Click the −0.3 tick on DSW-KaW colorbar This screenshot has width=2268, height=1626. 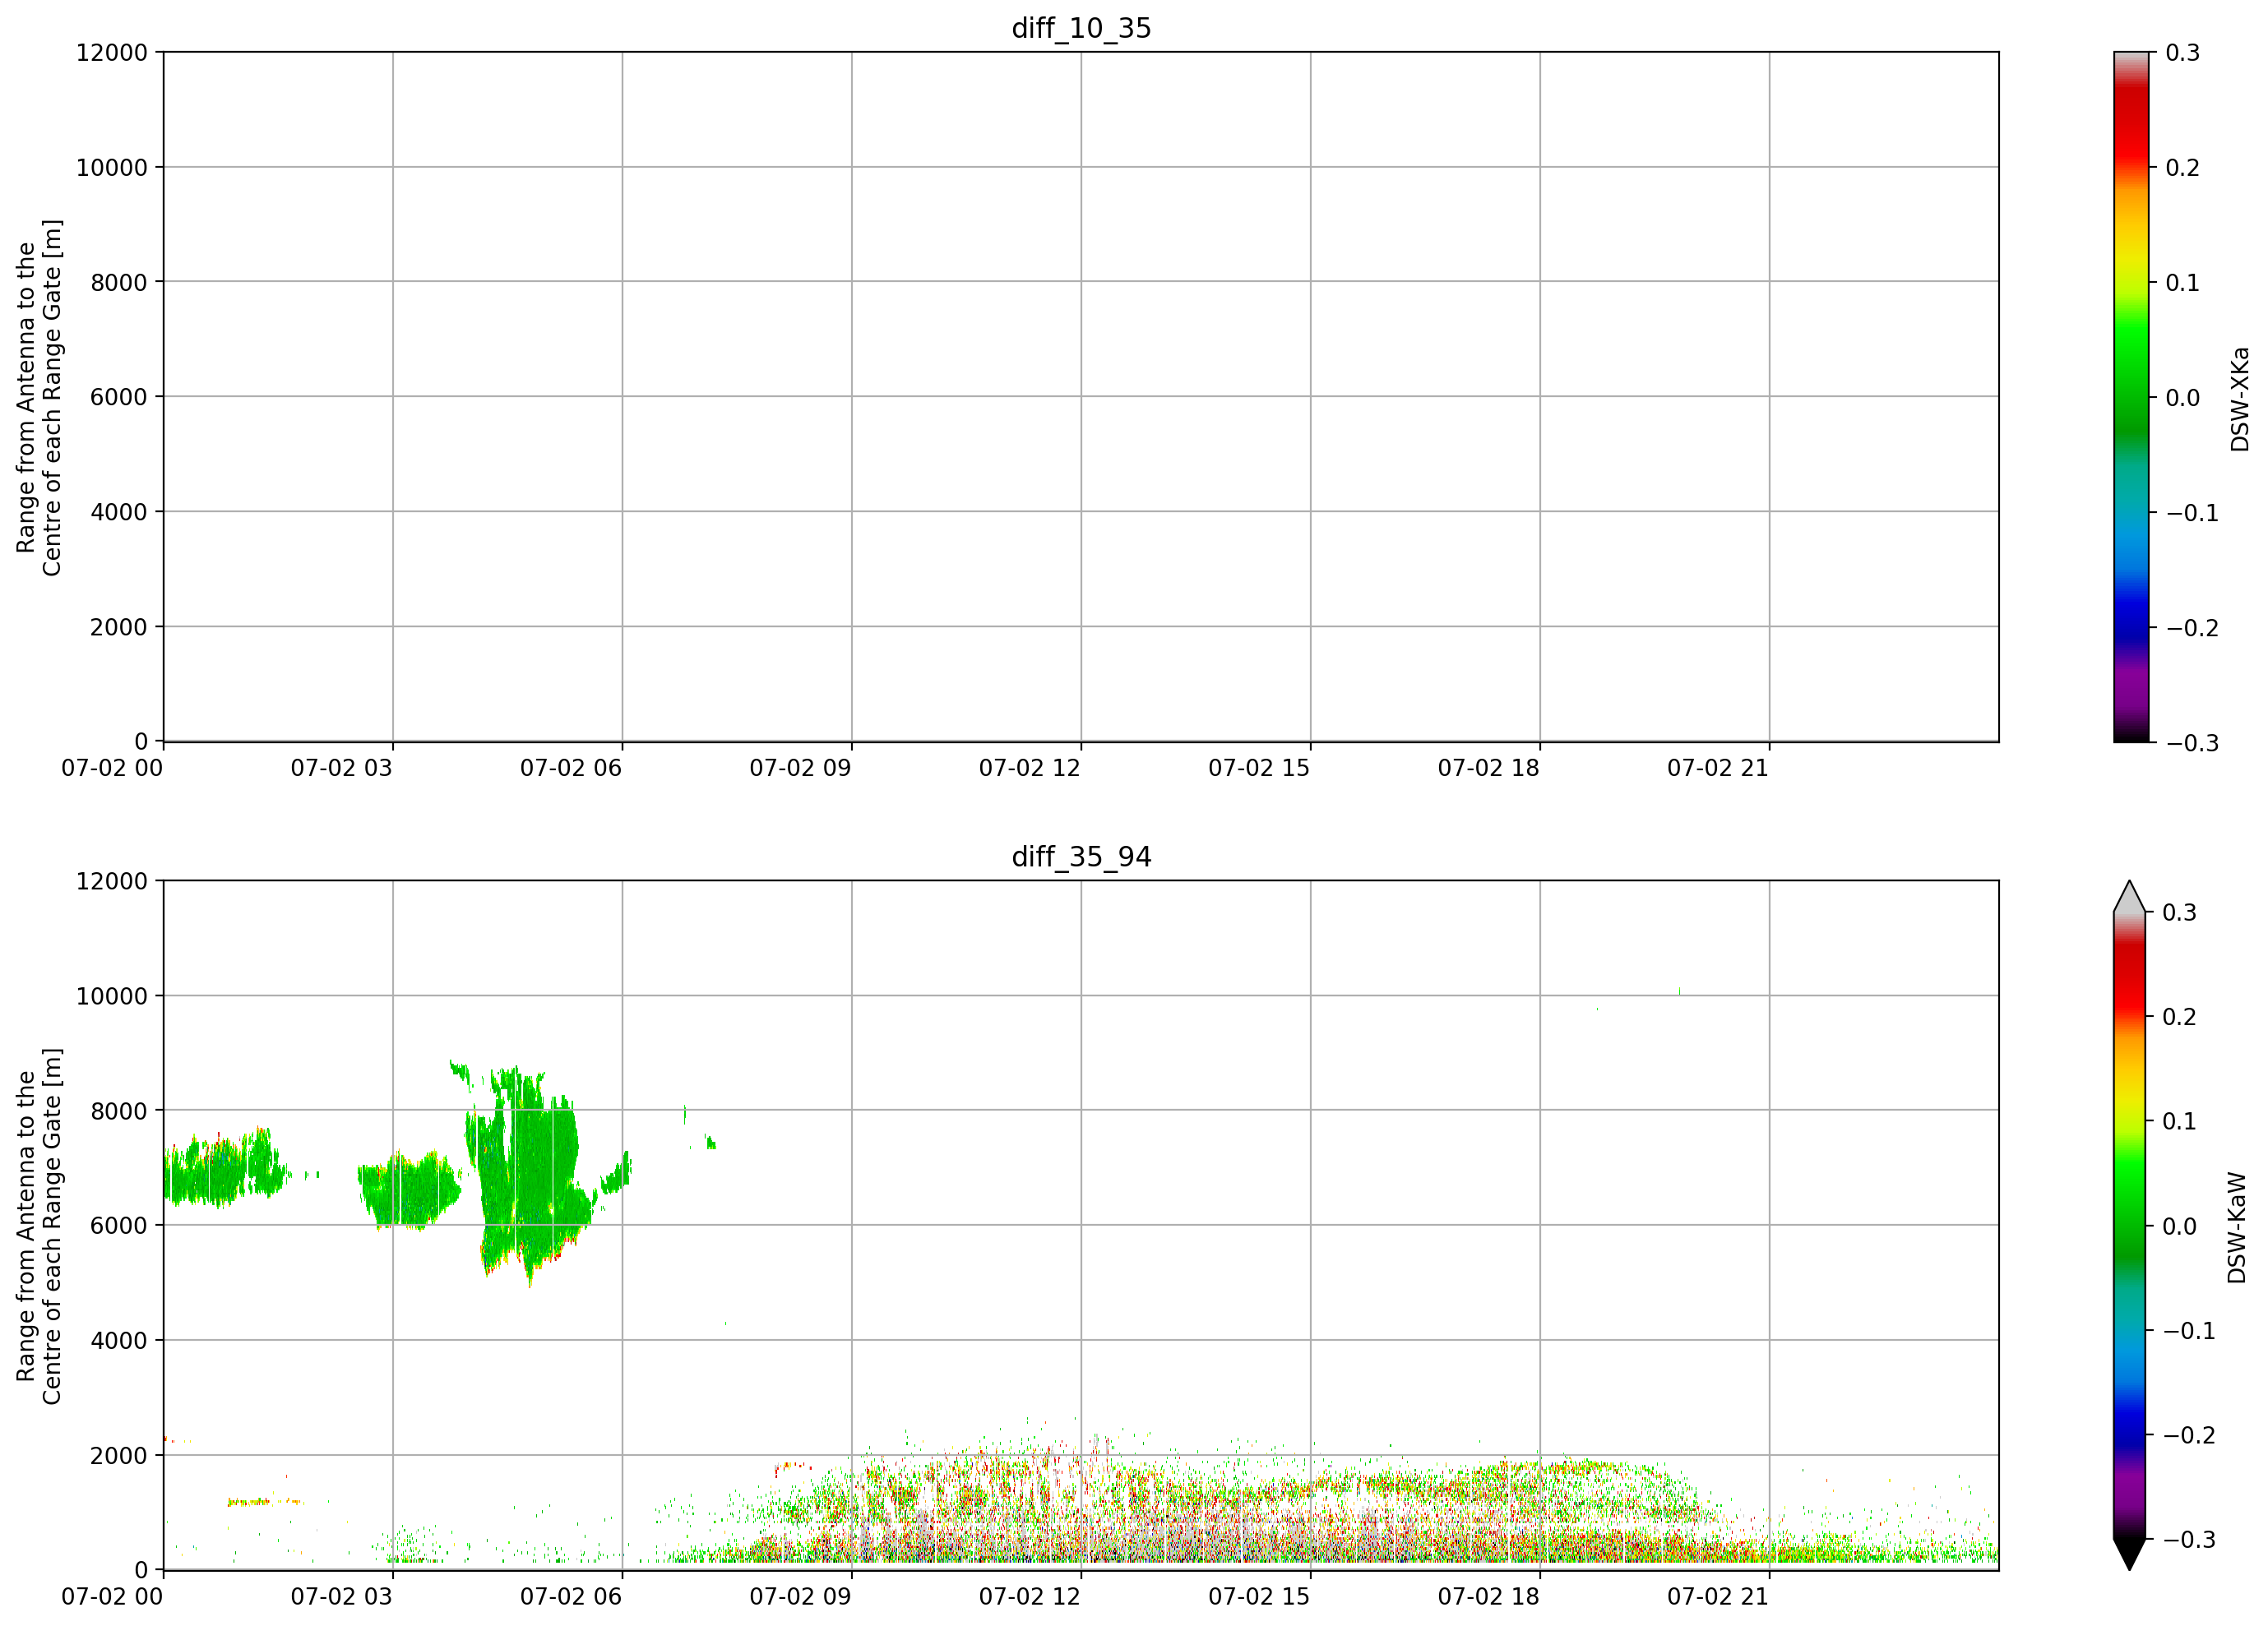click(2189, 1539)
